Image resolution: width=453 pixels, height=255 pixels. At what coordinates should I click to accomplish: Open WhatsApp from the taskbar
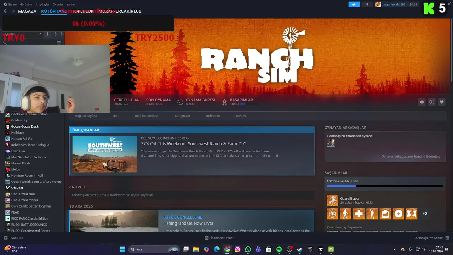248,249
